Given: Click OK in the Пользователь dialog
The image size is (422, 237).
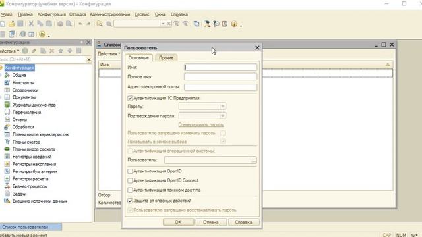Looking at the screenshot, I should tap(179, 223).
